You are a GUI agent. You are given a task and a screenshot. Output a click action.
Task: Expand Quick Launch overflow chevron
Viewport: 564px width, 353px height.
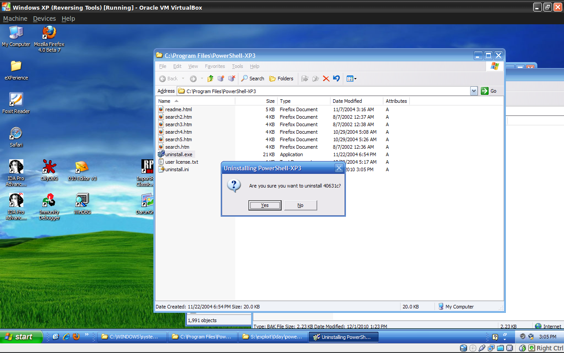pyautogui.click(x=86, y=334)
